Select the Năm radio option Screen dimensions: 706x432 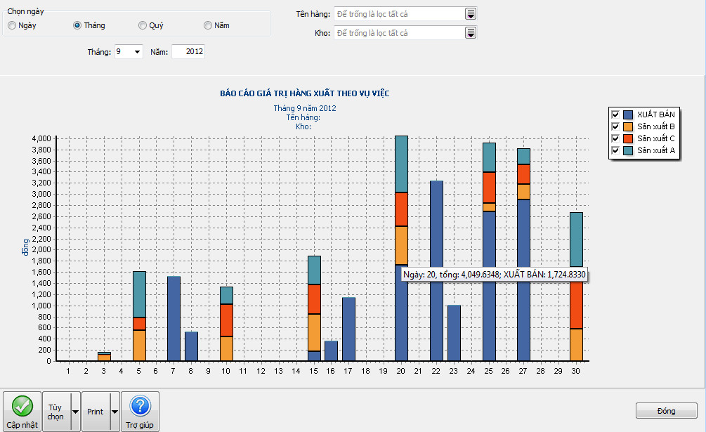pos(208,25)
